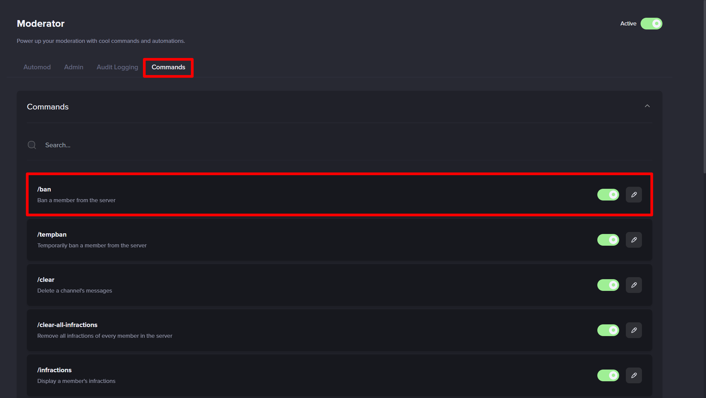The width and height of the screenshot is (706, 398).
Task: Switch to the Audit Logging tab
Action: [x=116, y=67]
